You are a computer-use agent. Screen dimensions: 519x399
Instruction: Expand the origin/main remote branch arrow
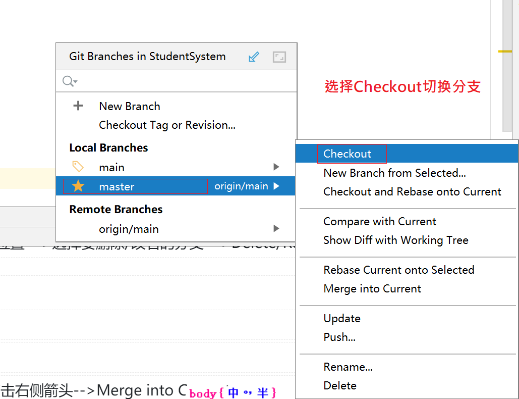pyautogui.click(x=276, y=229)
